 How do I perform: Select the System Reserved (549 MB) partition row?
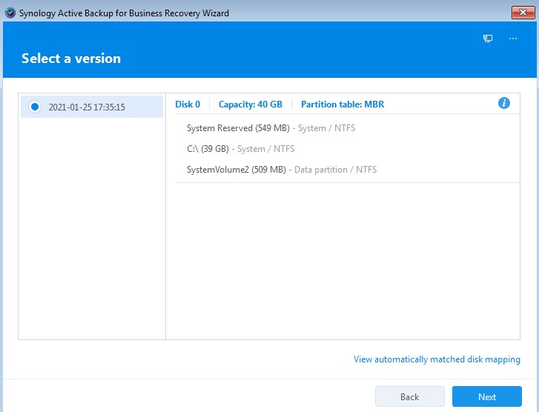(347, 128)
